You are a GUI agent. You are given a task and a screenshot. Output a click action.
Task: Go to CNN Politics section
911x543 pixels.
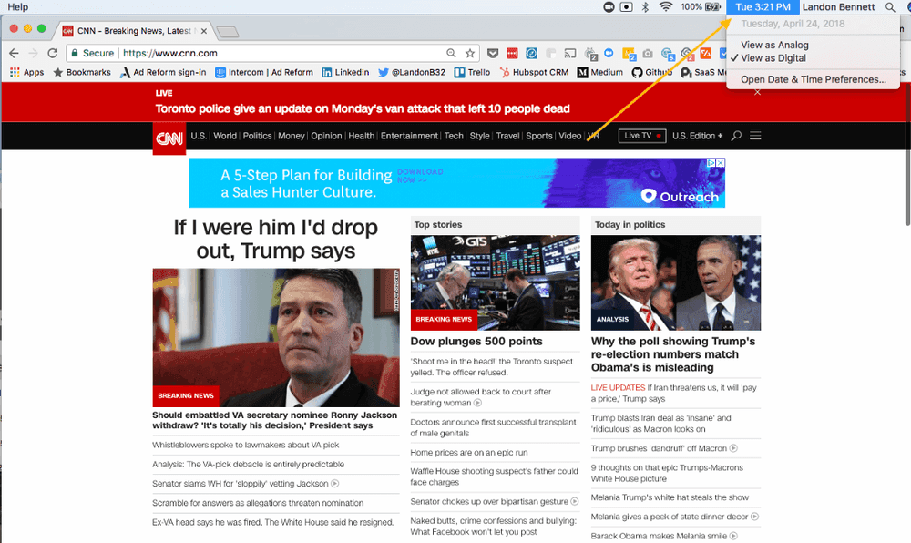click(x=257, y=136)
